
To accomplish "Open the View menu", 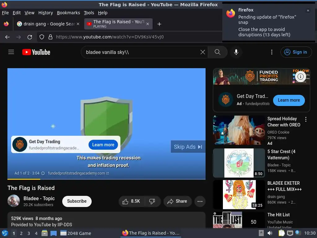I will click(29, 13).
